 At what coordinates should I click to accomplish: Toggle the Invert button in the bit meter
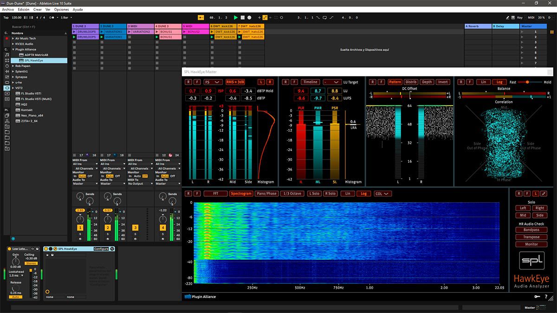coord(443,82)
